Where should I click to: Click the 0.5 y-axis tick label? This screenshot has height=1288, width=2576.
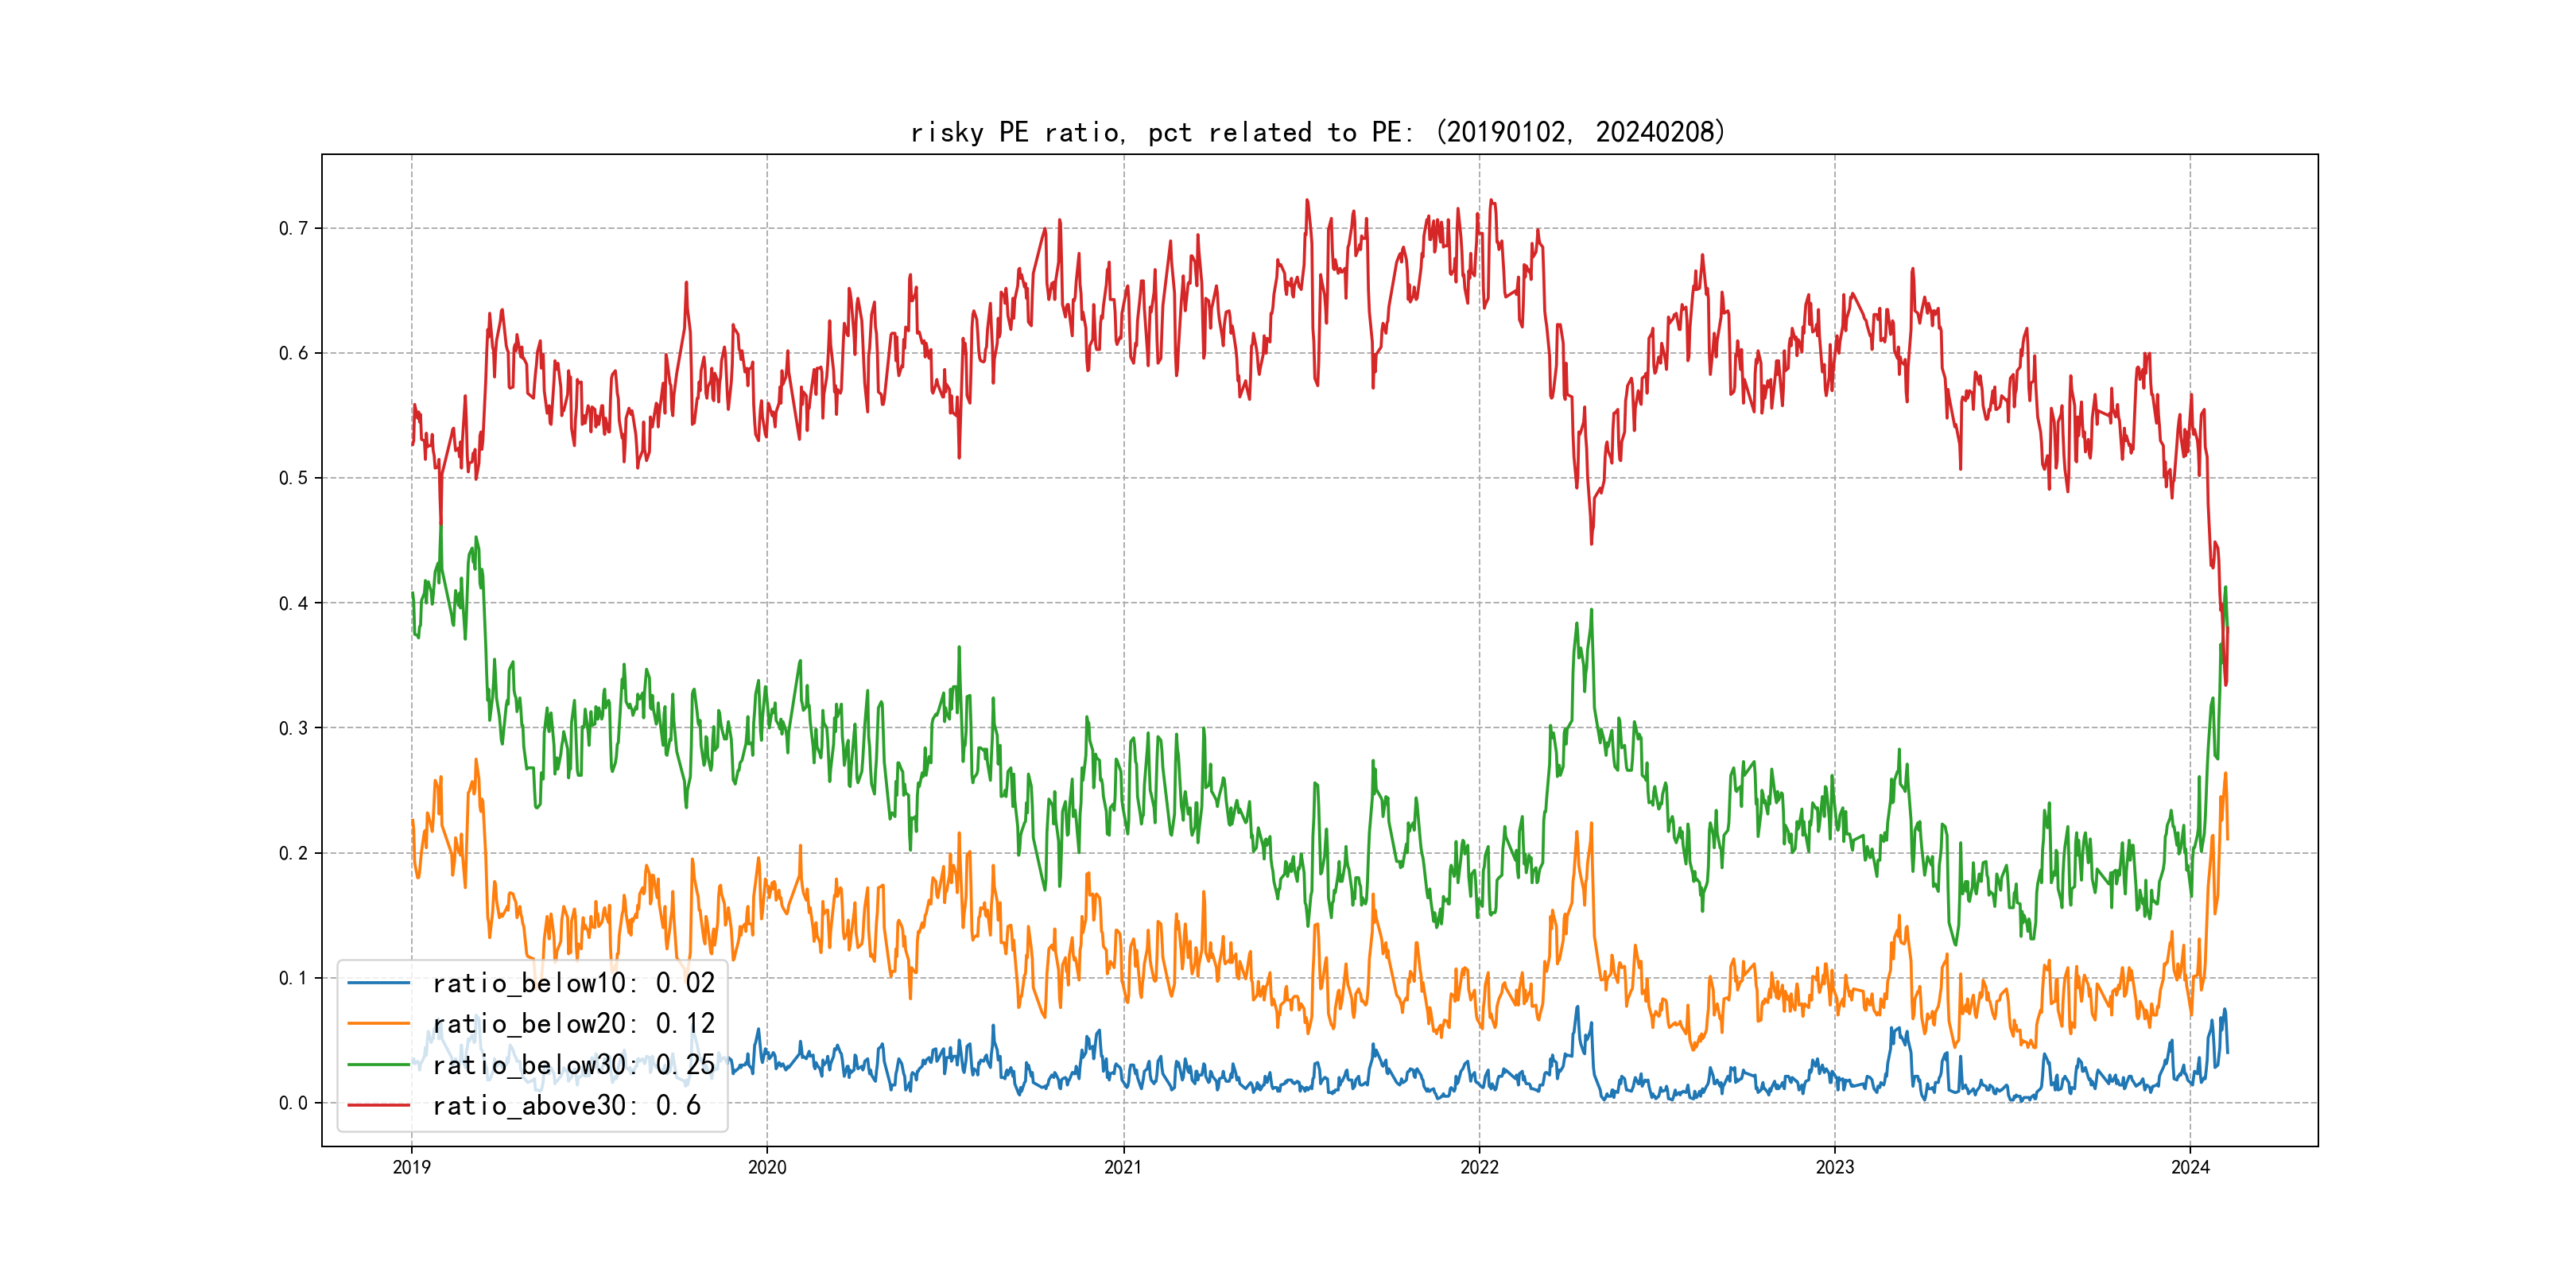click(x=293, y=478)
